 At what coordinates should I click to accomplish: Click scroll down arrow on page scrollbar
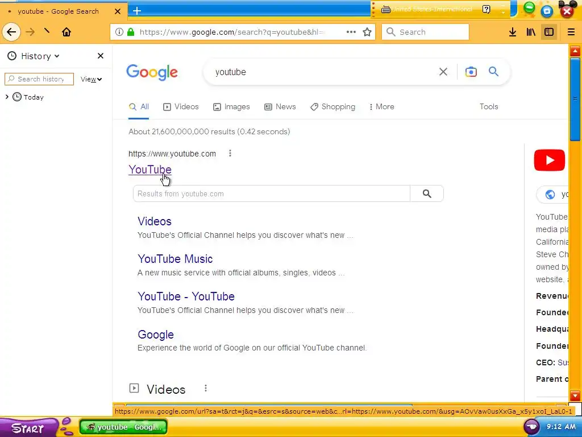[575, 395]
